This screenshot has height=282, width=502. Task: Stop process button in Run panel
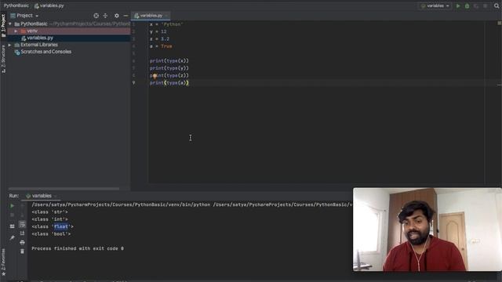click(13, 215)
